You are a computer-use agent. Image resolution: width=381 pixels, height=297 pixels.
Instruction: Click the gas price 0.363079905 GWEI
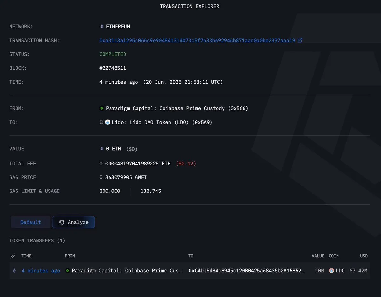click(123, 177)
